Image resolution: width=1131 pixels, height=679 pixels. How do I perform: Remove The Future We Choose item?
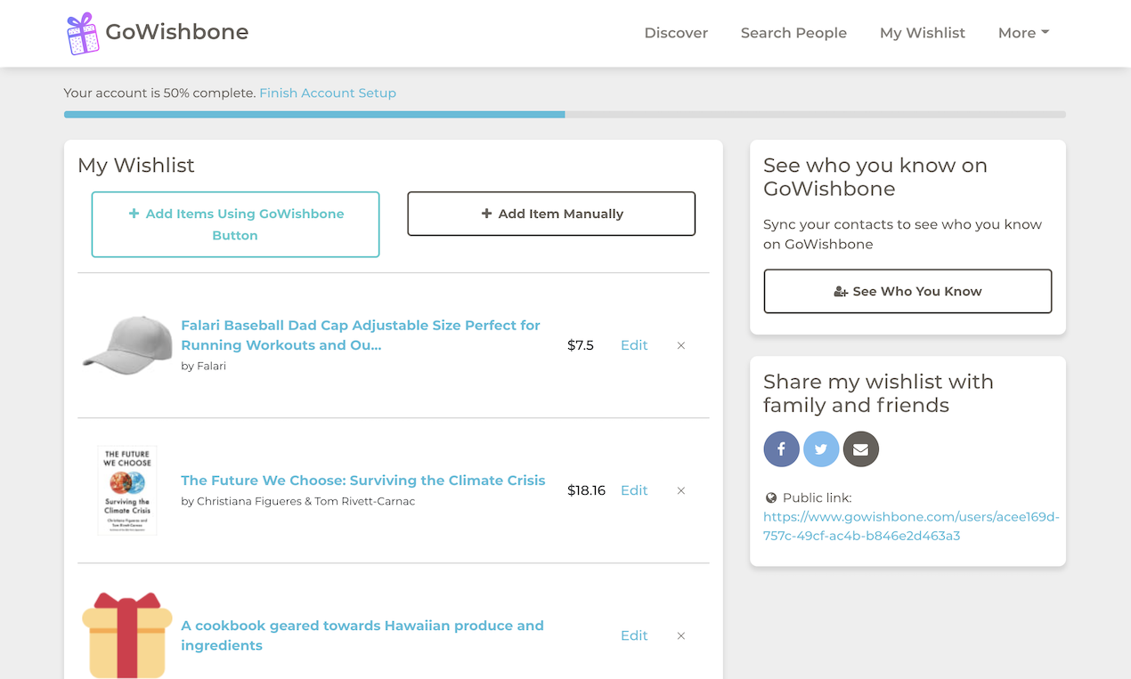(x=681, y=490)
